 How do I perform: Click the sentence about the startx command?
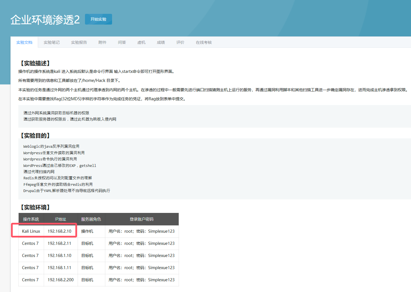pos(97,71)
